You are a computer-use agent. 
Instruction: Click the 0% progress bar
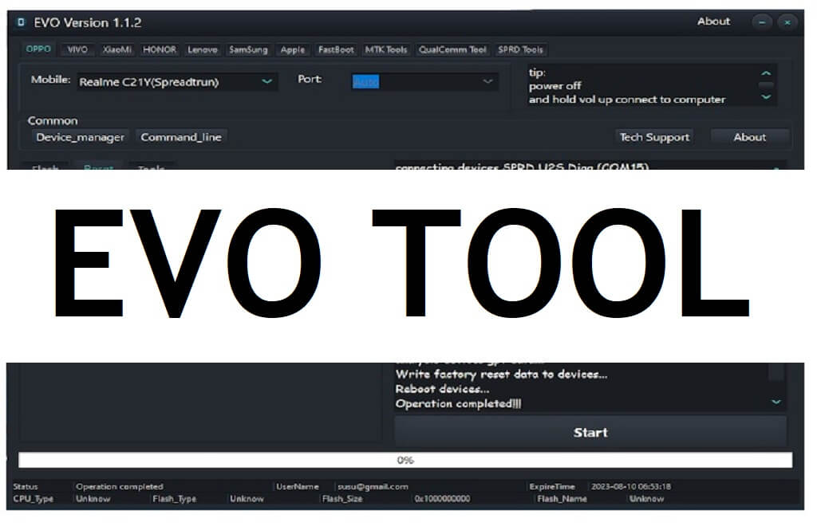[405, 460]
